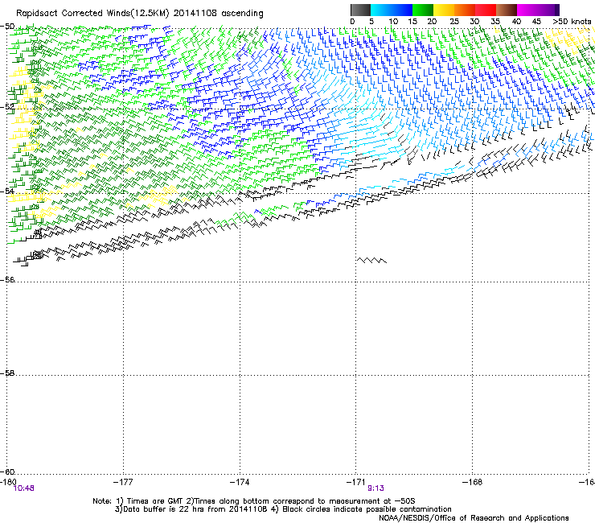Click the brown 35-40 knots color segment
595x523 pixels.
tap(507, 10)
